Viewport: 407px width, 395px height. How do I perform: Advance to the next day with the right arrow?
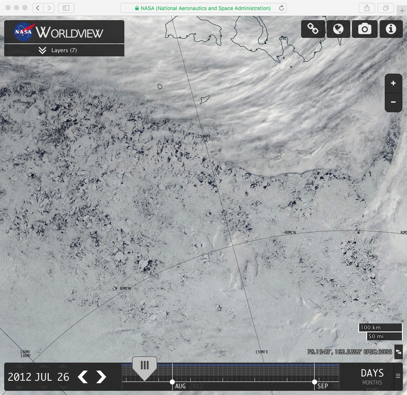point(101,377)
